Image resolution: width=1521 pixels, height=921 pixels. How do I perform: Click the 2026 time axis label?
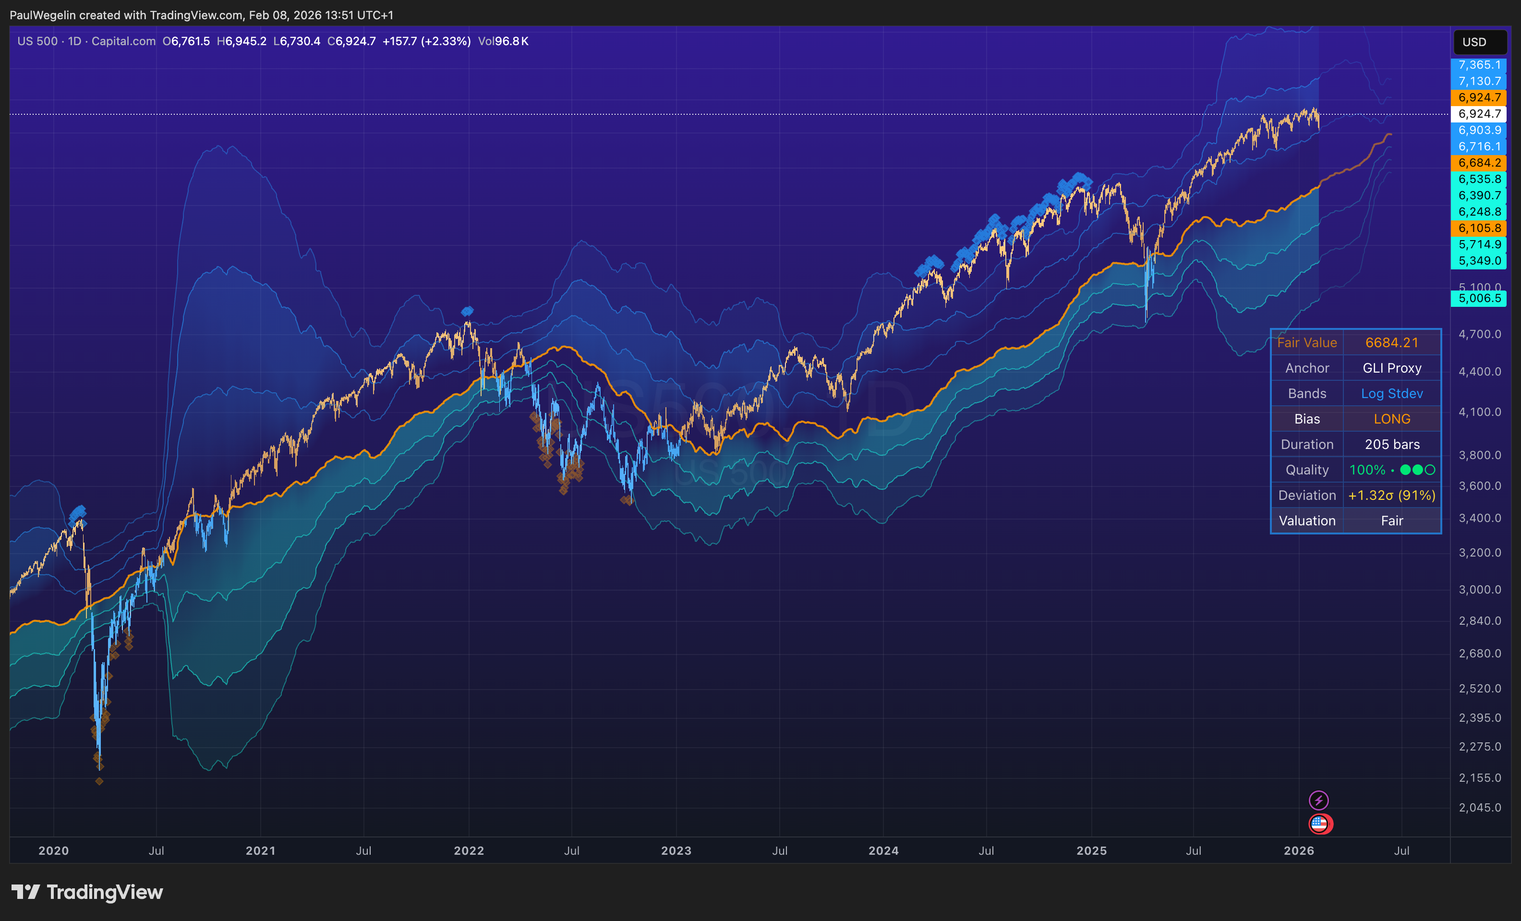(1299, 850)
